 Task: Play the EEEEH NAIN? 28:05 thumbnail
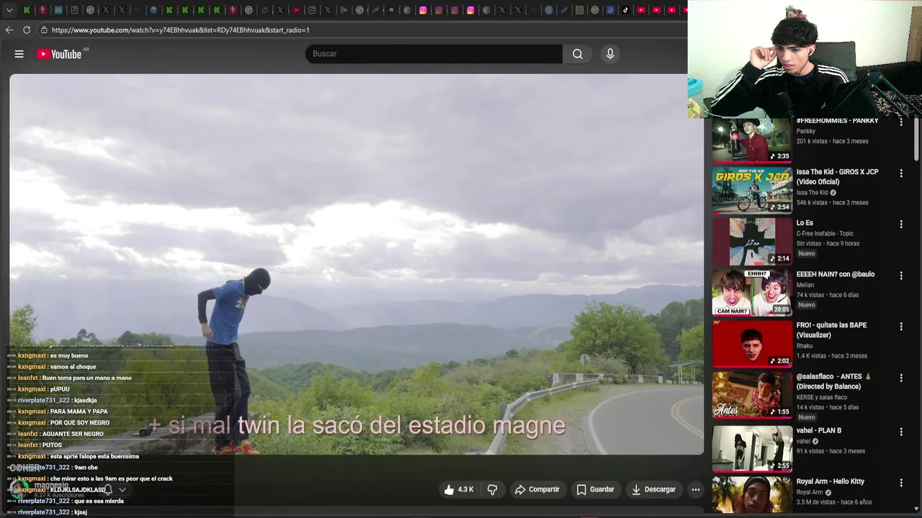pos(752,293)
